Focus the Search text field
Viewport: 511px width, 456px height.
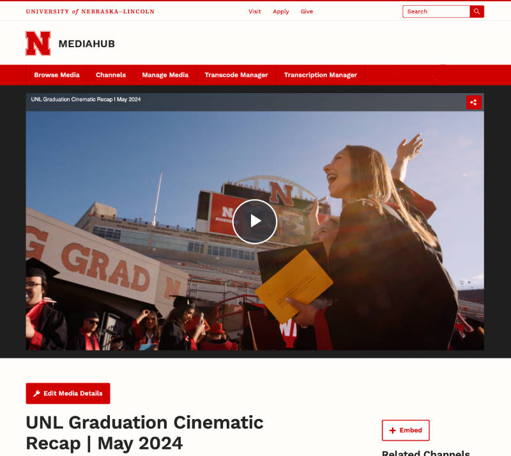(436, 11)
